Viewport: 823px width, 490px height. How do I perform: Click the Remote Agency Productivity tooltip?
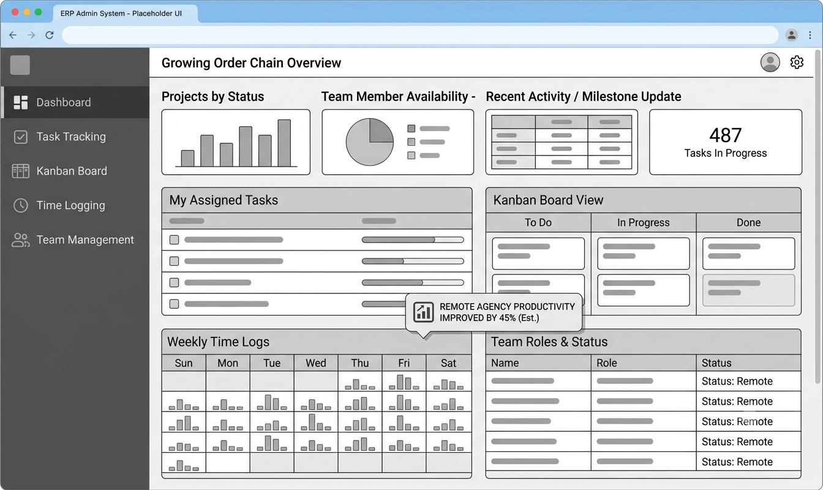(494, 312)
